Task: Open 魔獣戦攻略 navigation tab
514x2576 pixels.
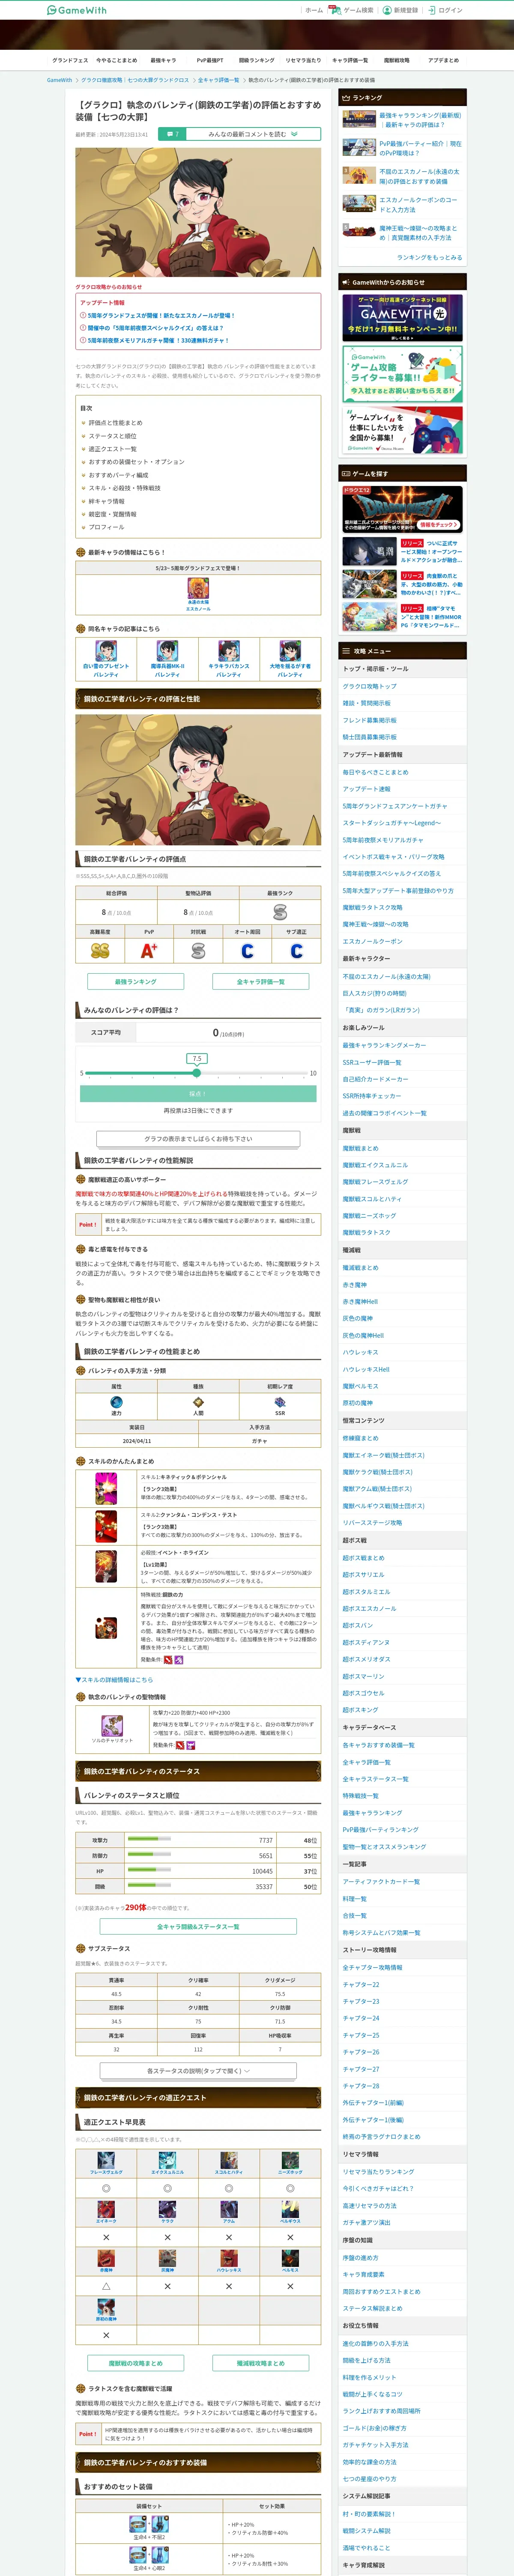Action: pos(396,60)
